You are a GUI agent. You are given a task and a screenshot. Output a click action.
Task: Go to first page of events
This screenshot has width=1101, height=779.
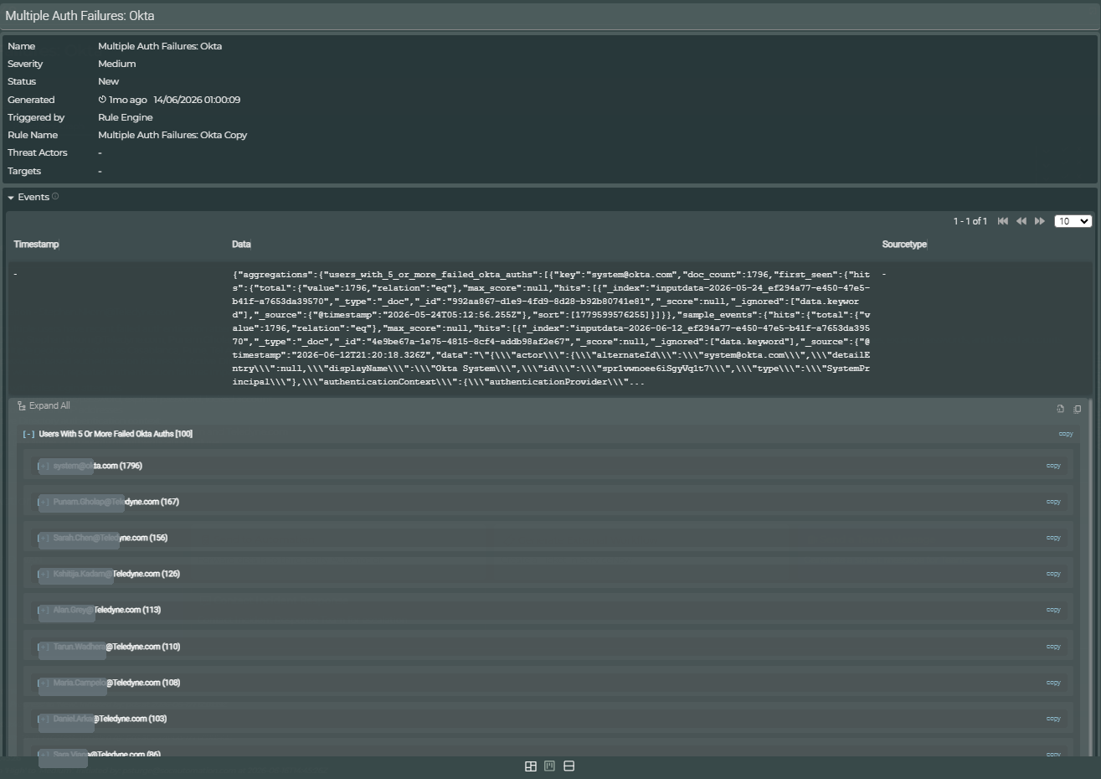pos(1002,221)
